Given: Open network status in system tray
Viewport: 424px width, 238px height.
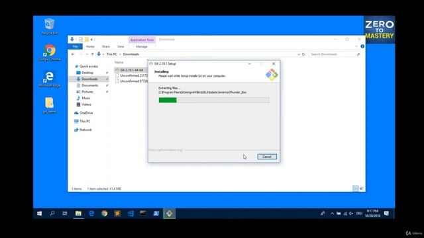Looking at the screenshot, I should (345, 214).
